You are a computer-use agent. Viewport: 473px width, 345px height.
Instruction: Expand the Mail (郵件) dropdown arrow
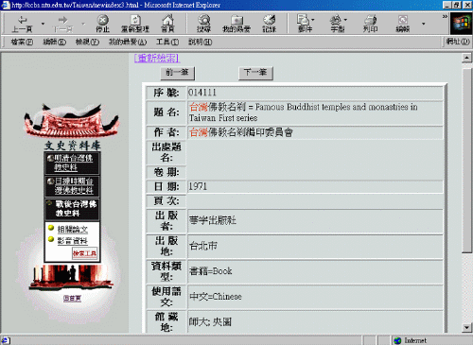pyautogui.click(x=313, y=20)
